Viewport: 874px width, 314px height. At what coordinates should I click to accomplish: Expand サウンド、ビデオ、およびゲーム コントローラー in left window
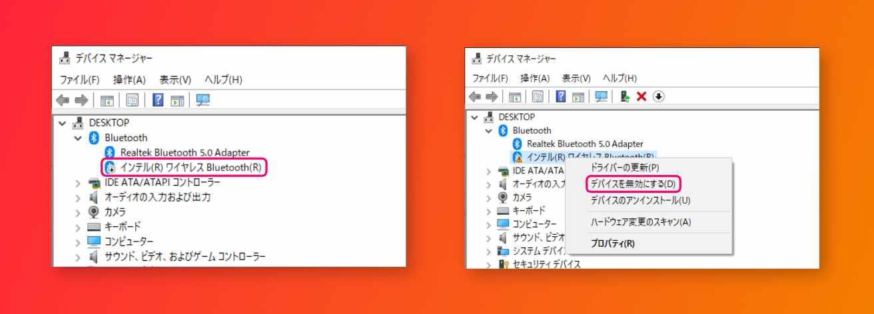(x=79, y=256)
